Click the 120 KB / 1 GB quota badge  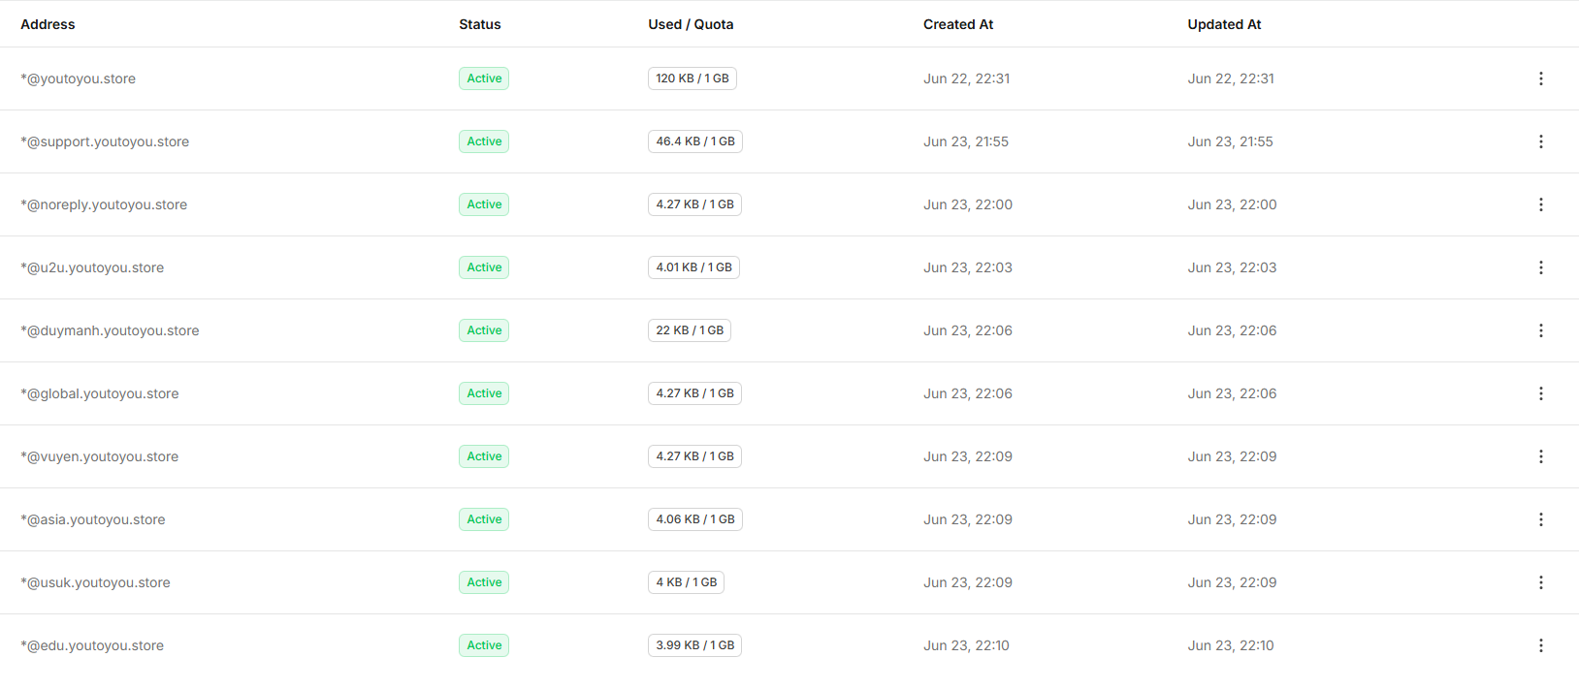[693, 78]
